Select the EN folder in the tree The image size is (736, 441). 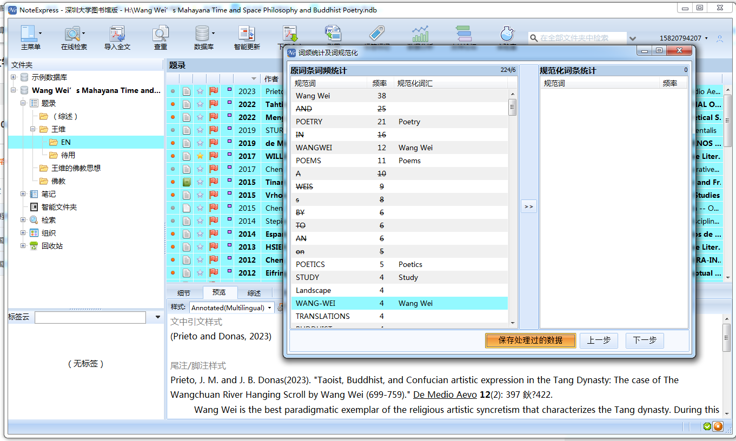(x=65, y=142)
